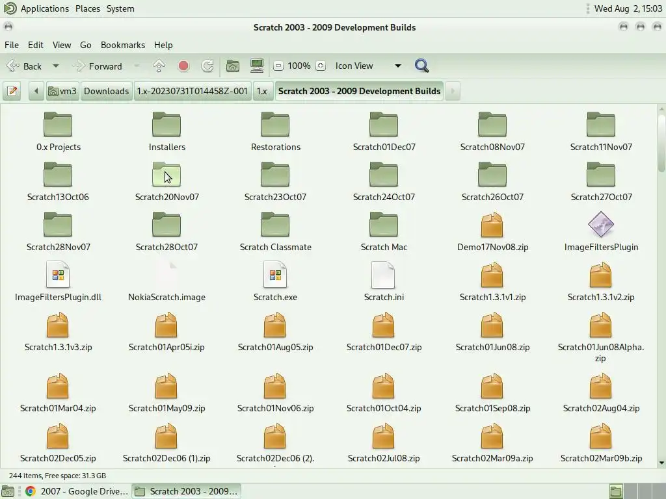
Task: Click the Forward button
Action: [x=98, y=66]
